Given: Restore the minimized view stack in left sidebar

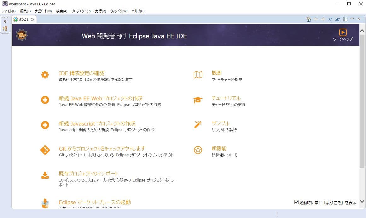Looking at the screenshot, I should (x=5, y=22).
